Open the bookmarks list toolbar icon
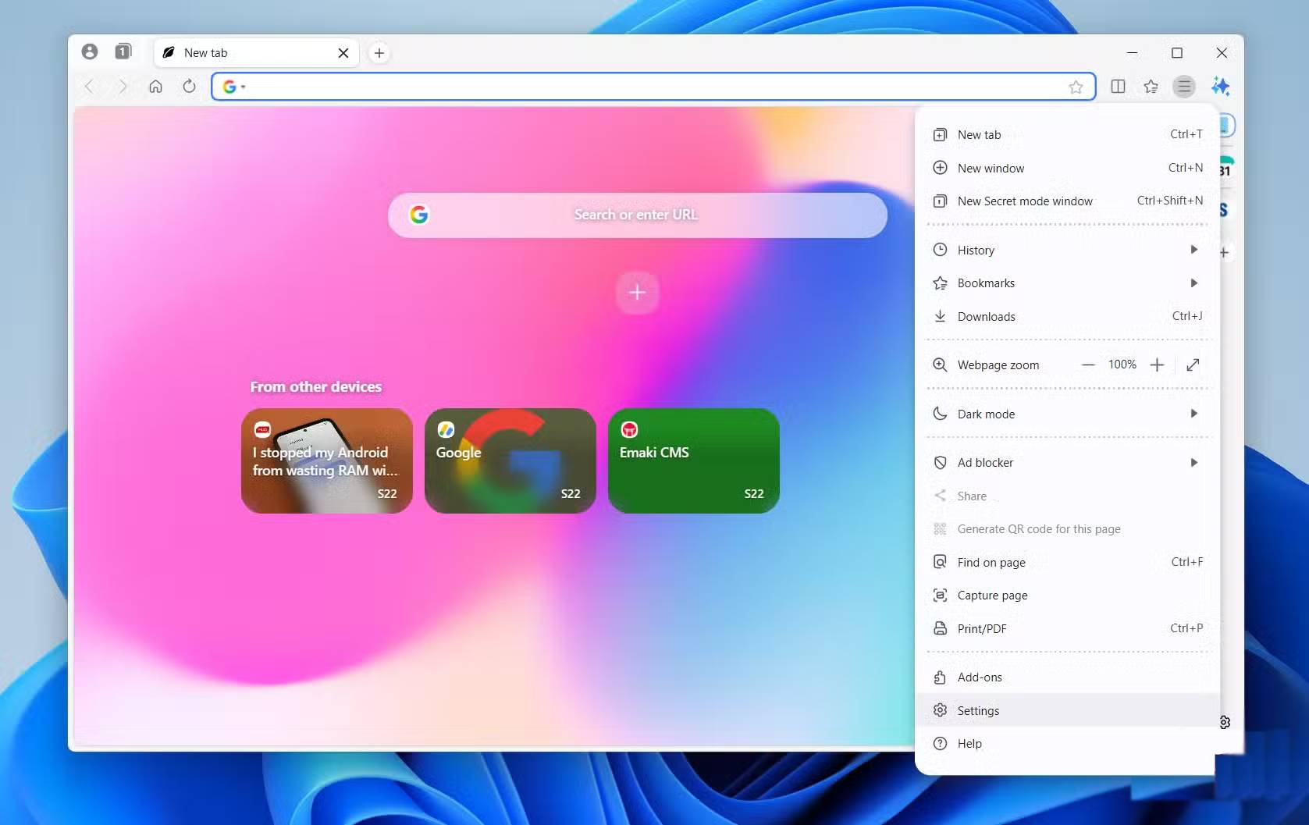 click(1151, 87)
